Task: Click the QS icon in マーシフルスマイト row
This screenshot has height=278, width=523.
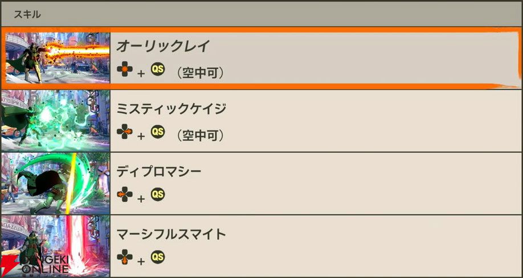Action: coord(158,257)
